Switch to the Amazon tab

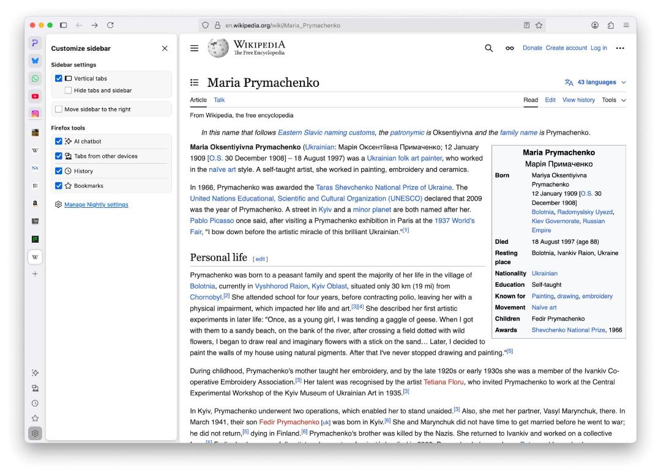(35, 203)
